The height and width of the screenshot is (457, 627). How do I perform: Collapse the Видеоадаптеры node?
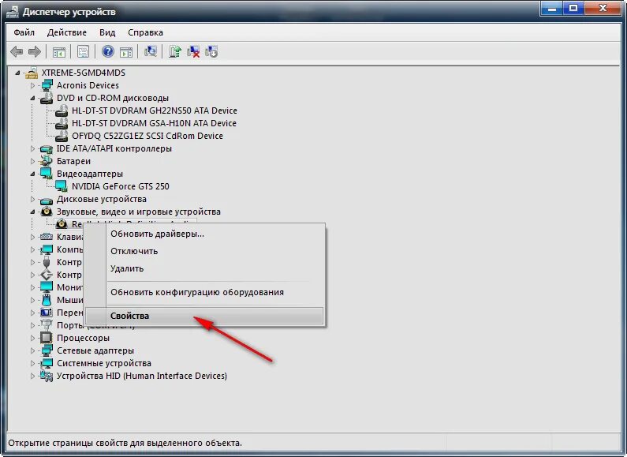(32, 174)
